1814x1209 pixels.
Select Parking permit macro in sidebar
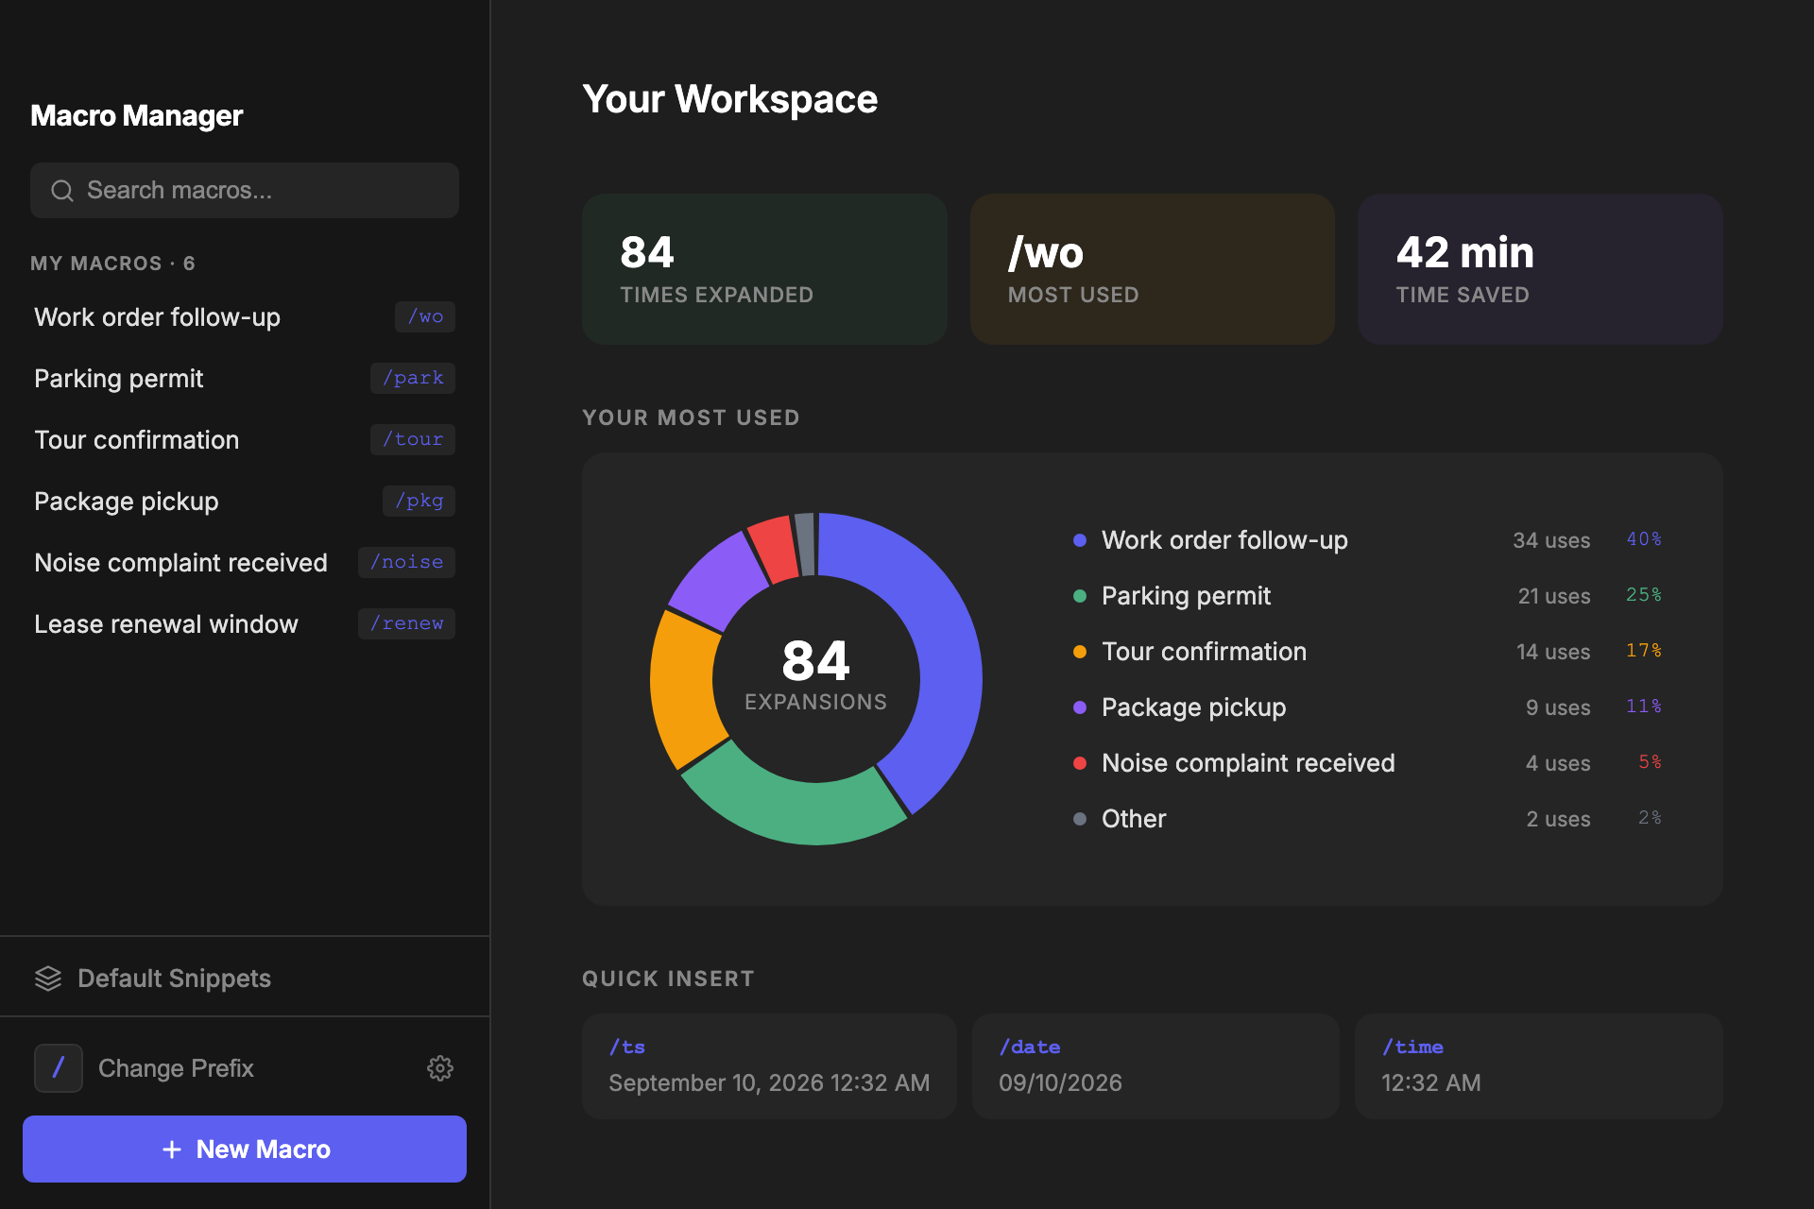click(245, 379)
